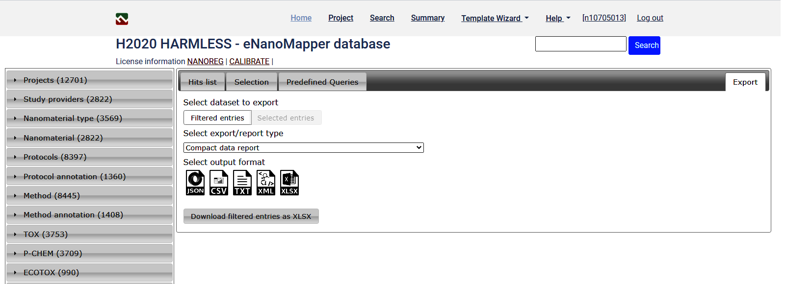Choose JSON output format icon
The height and width of the screenshot is (284, 785).
pyautogui.click(x=195, y=183)
